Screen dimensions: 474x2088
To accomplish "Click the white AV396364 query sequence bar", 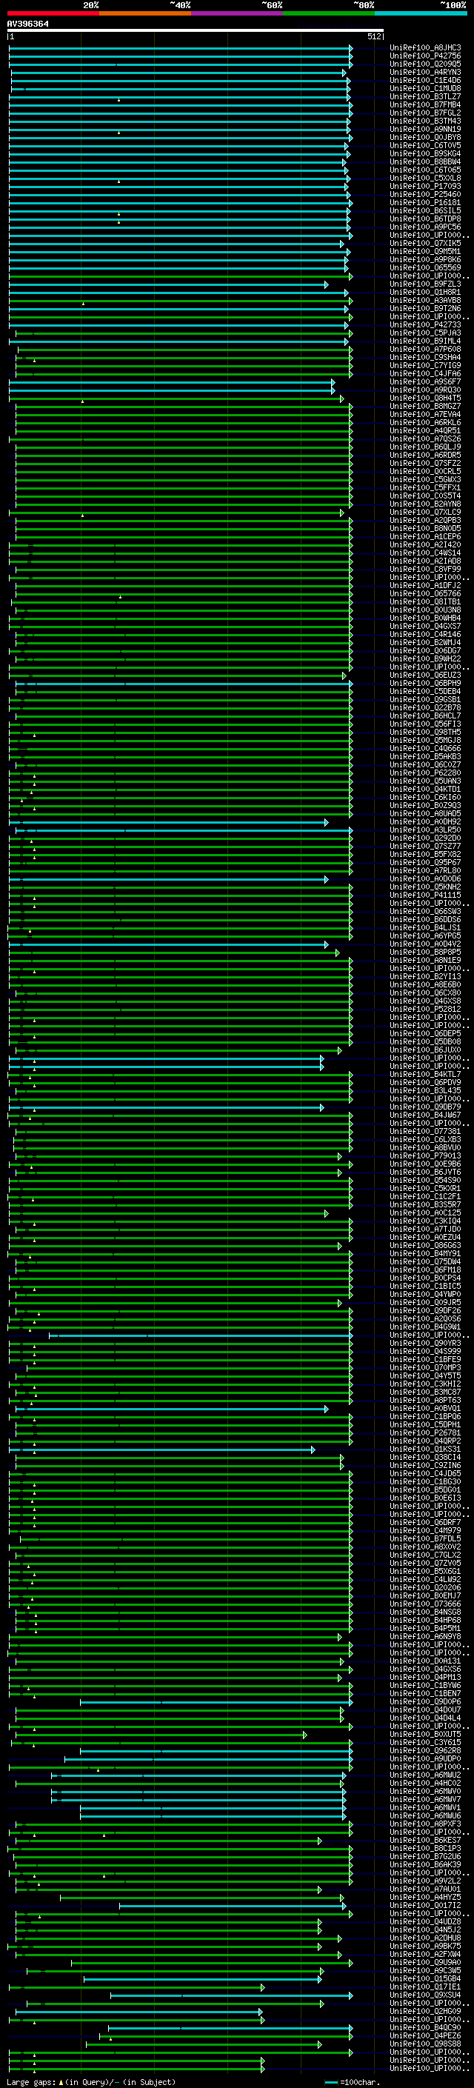I will coord(195,30).
